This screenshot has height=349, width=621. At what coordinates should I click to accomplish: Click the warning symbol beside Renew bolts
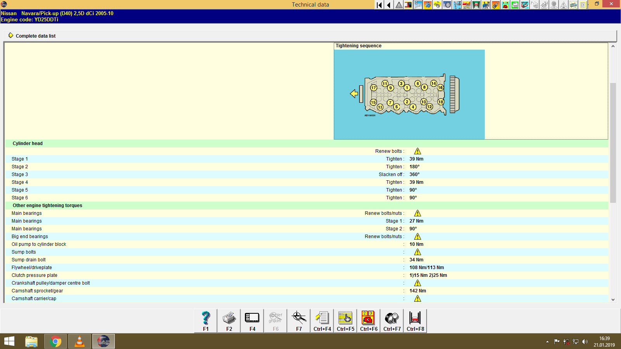pyautogui.click(x=418, y=151)
